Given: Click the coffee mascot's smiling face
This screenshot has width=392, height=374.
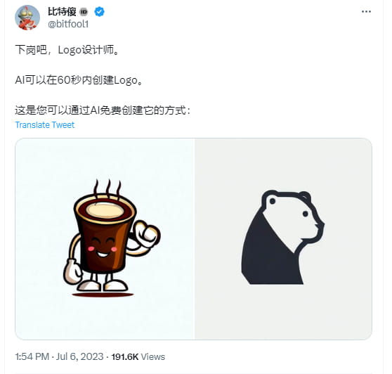Looking at the screenshot, I should (x=103, y=248).
